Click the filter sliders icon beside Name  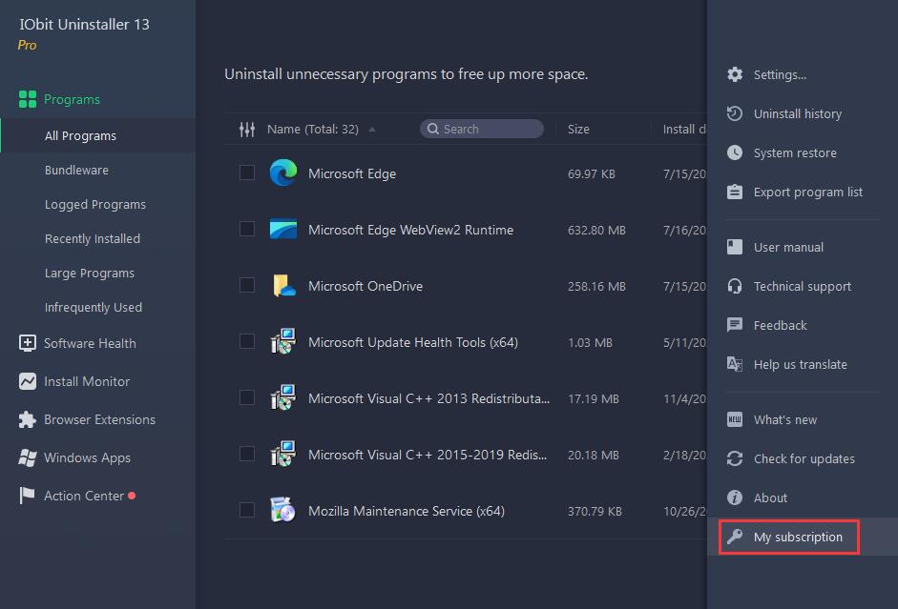coord(247,130)
